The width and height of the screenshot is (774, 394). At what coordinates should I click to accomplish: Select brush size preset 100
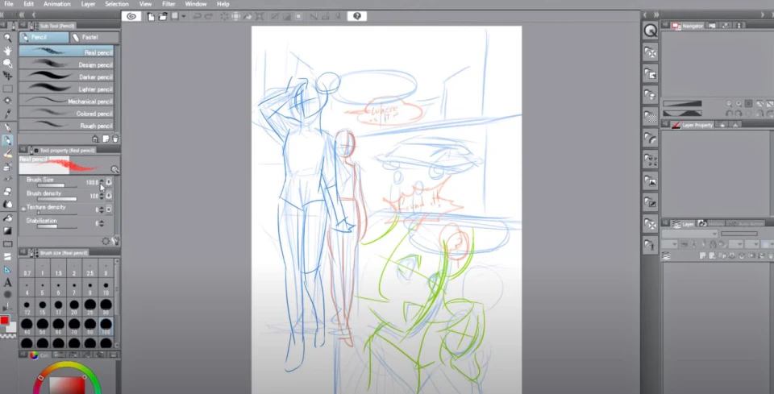click(x=106, y=326)
